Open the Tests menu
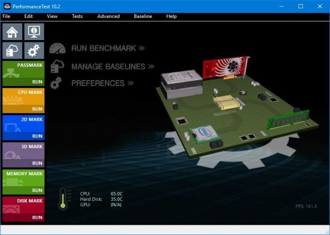Image resolution: width=330 pixels, height=235 pixels. (x=77, y=16)
